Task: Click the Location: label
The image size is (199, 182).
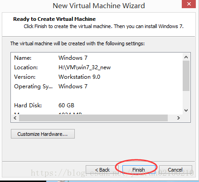Action: point(26,67)
